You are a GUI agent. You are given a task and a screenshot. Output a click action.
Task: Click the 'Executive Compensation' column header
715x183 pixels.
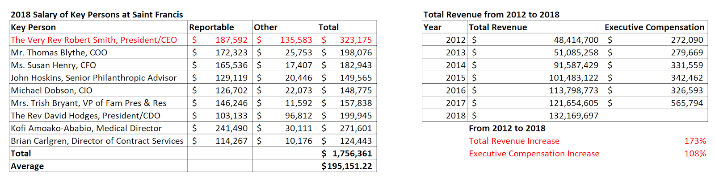[x=655, y=27]
